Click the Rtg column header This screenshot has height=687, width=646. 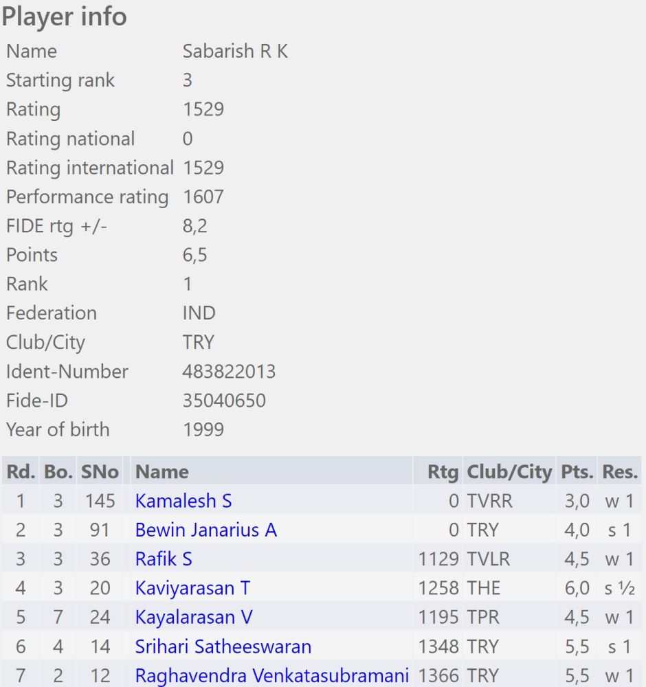pos(443,472)
